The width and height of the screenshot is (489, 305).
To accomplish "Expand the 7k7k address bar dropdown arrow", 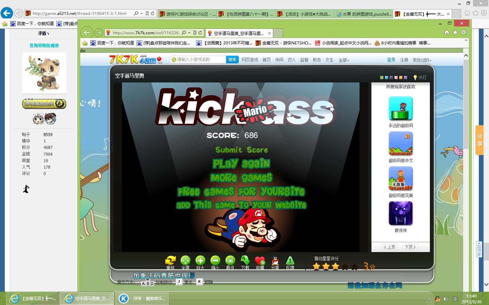I will coord(189,33).
